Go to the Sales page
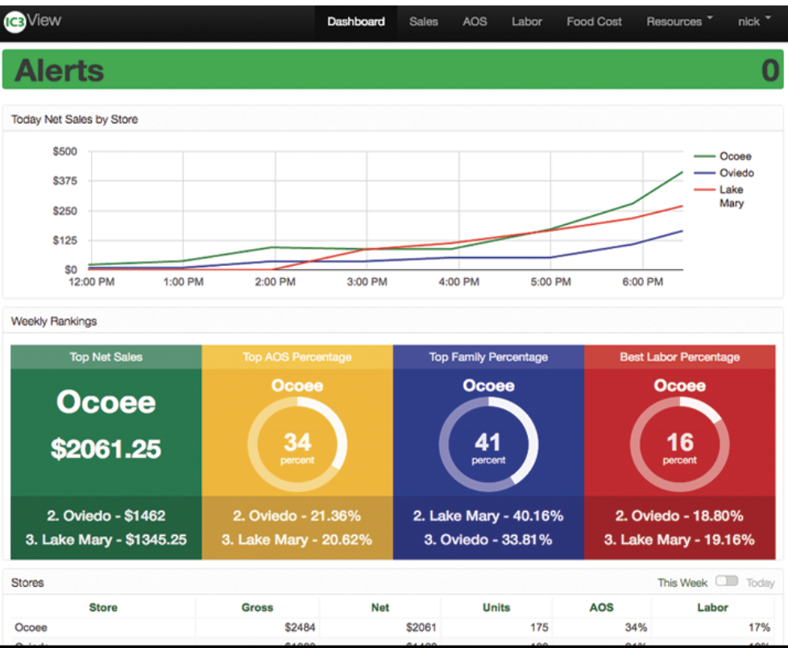The image size is (788, 648). click(423, 22)
